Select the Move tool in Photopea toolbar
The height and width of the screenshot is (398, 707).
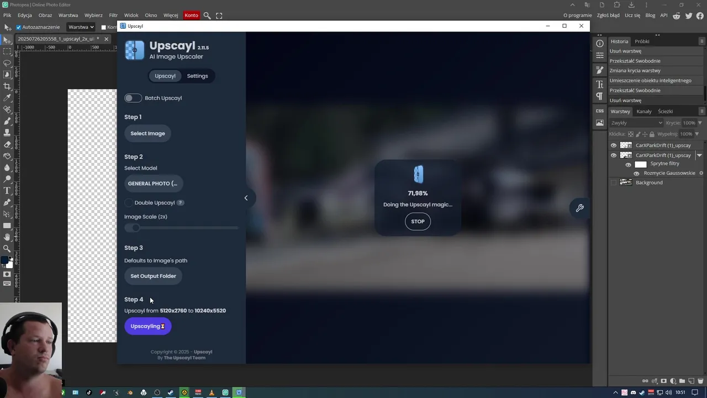[x=7, y=40]
